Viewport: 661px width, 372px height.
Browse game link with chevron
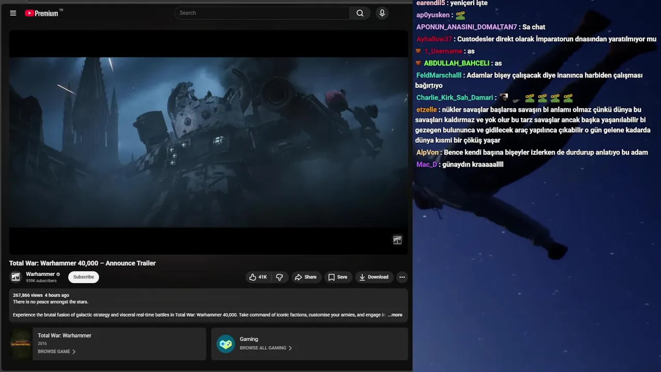[57, 351]
